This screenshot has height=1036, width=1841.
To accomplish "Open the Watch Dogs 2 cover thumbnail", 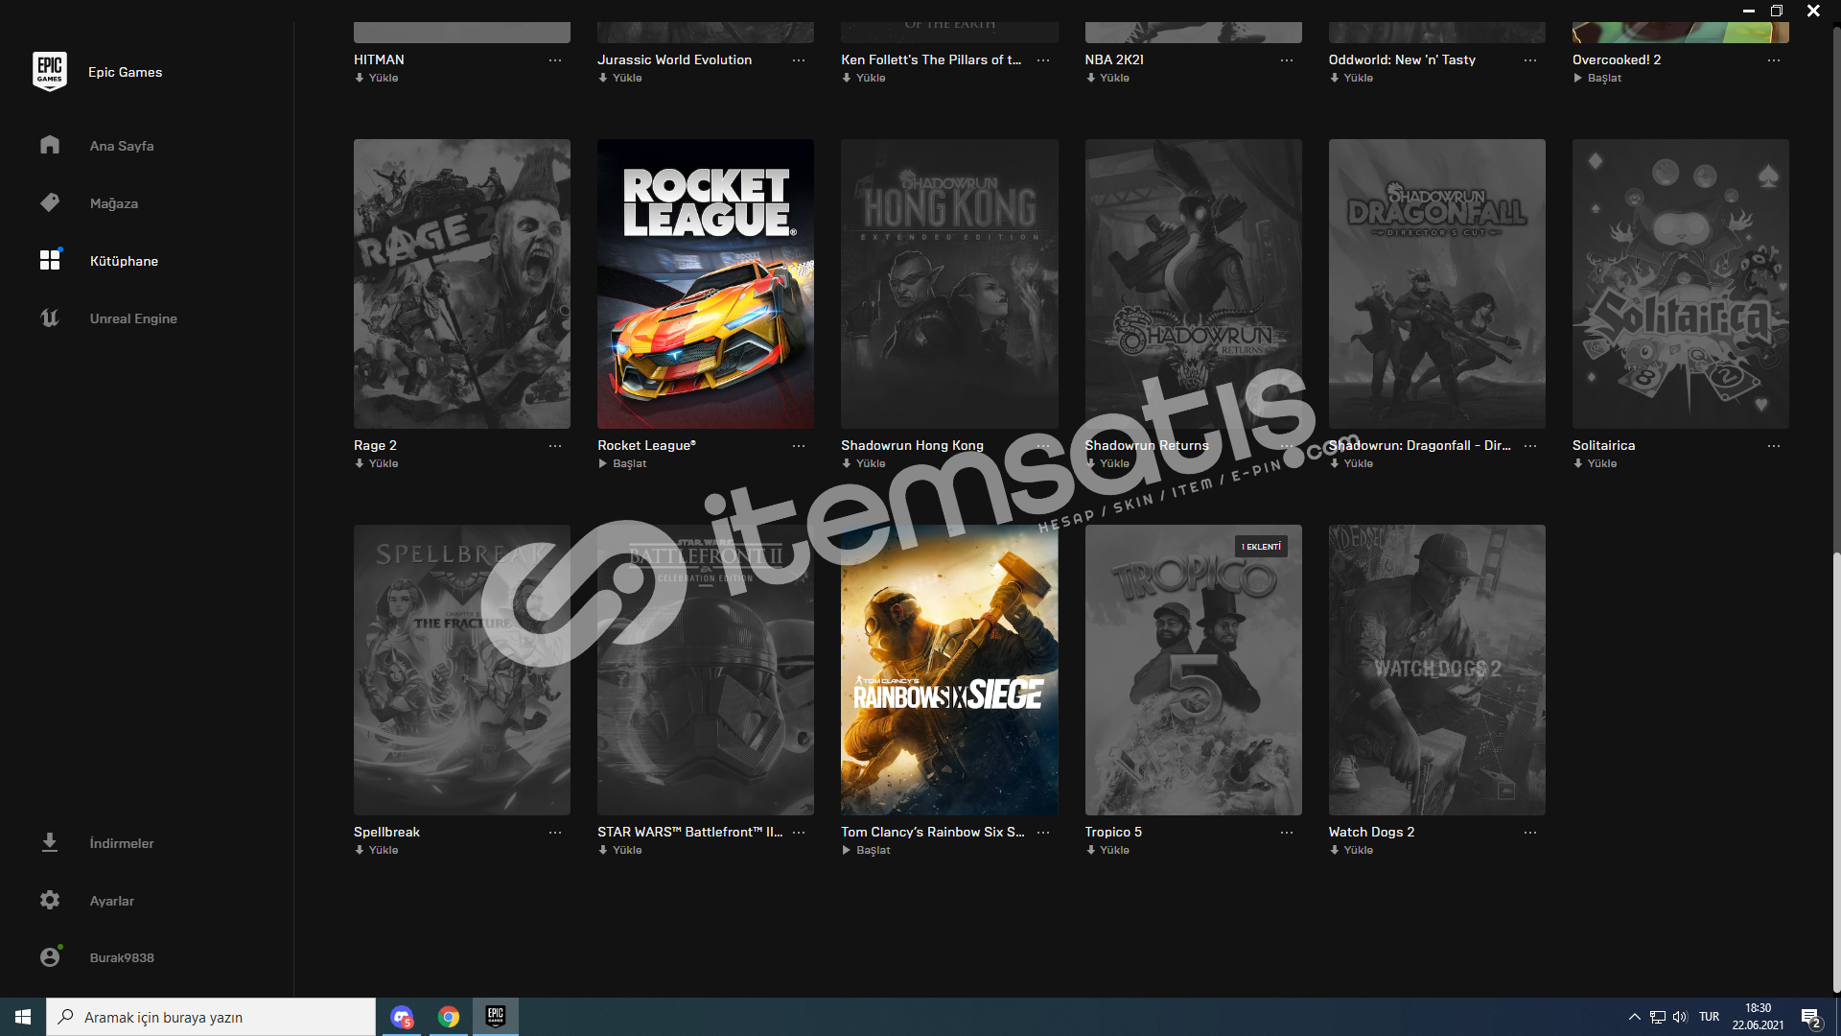I will [1437, 670].
